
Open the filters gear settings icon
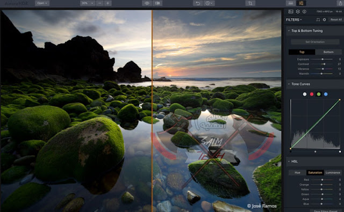tap(324, 20)
